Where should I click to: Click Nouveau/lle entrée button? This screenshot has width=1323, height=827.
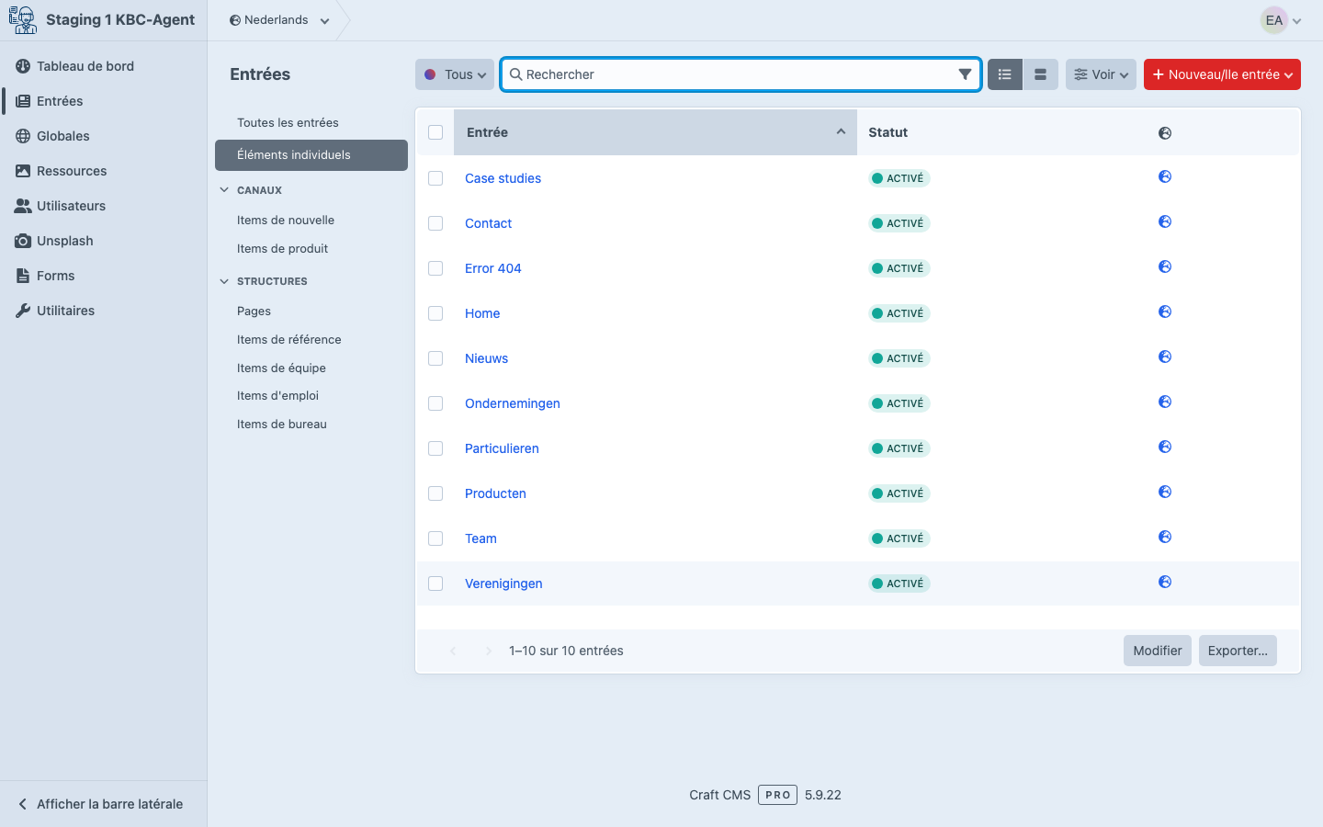(1222, 74)
